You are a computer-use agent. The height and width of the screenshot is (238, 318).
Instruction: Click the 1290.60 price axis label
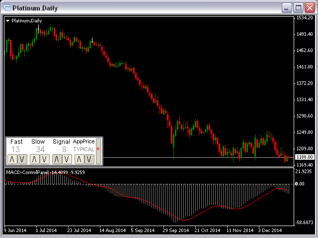[x=305, y=116]
